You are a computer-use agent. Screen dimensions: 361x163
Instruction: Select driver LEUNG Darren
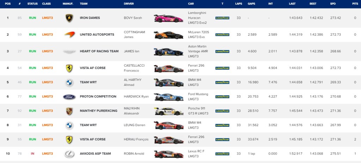(134, 125)
